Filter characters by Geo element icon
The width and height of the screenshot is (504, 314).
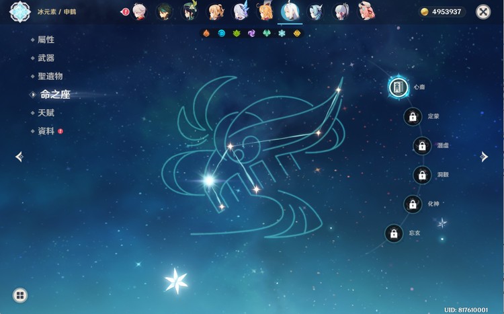click(x=296, y=33)
